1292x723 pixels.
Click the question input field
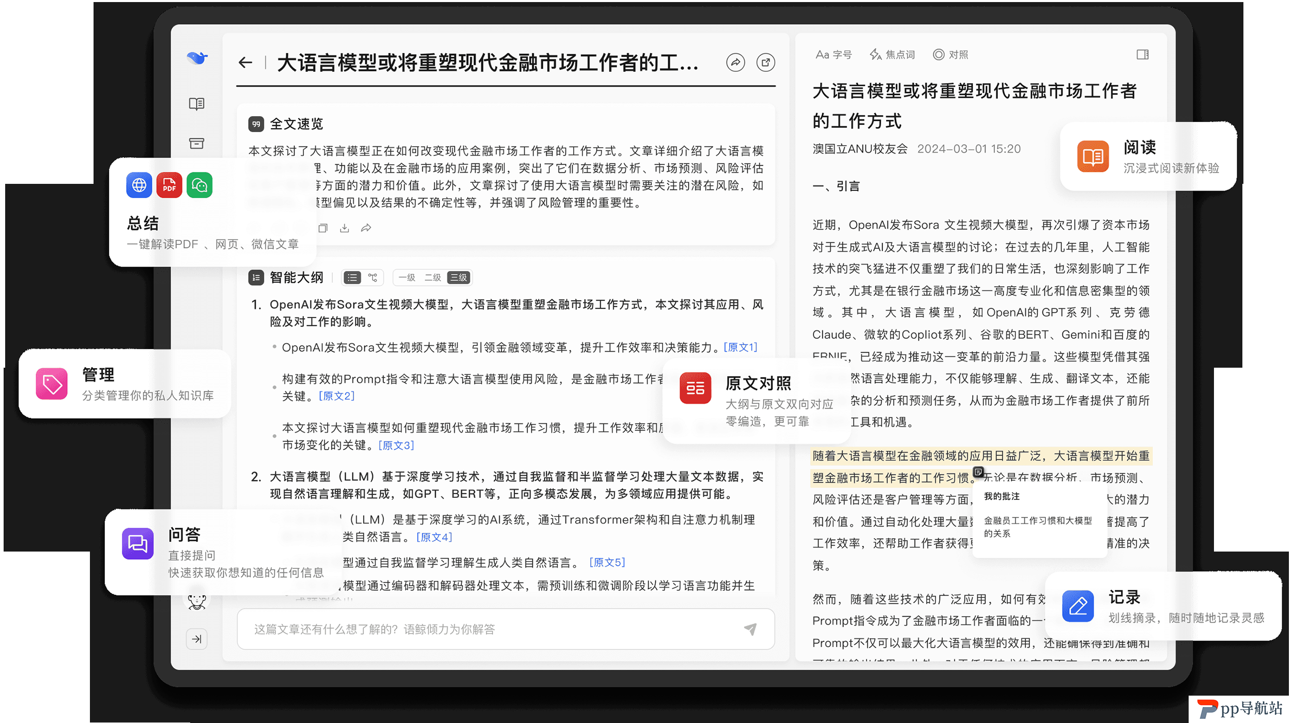coord(505,629)
